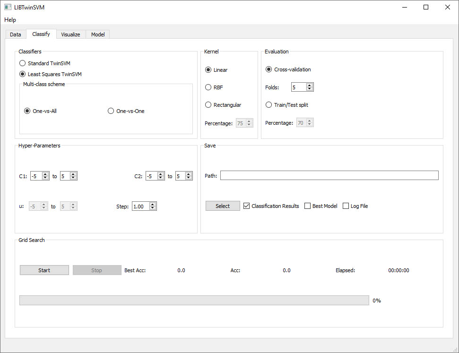Image resolution: width=459 pixels, height=353 pixels.
Task: Start the grid search
Action: [x=44, y=270]
